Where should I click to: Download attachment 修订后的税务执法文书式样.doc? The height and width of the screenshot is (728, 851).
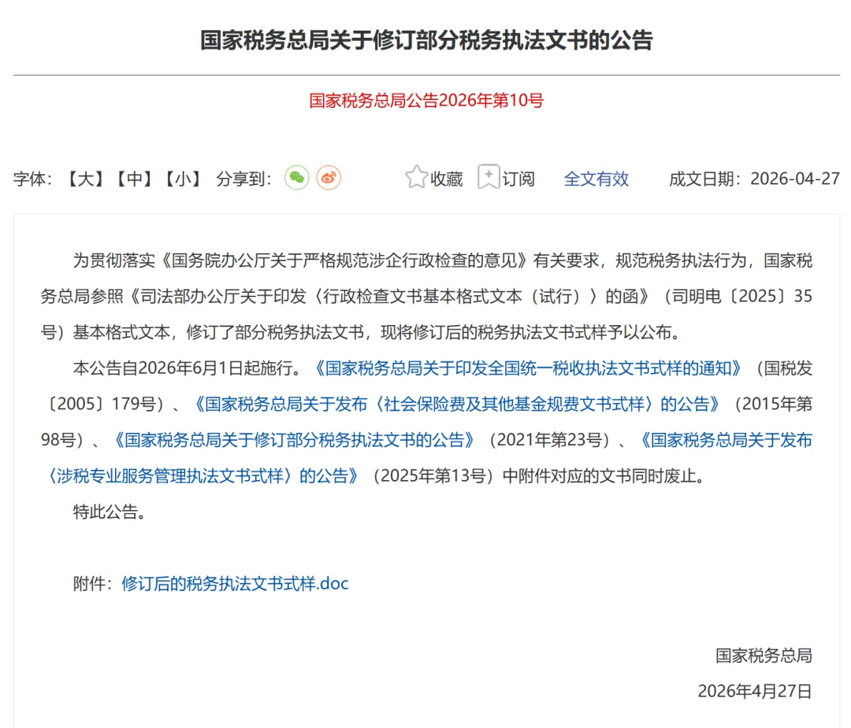[x=235, y=584]
